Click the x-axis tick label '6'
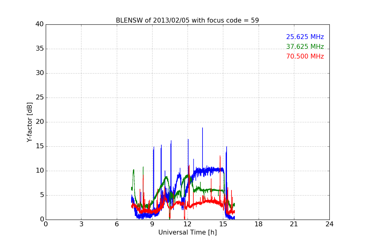This screenshot has width=366, height=244. (117, 224)
